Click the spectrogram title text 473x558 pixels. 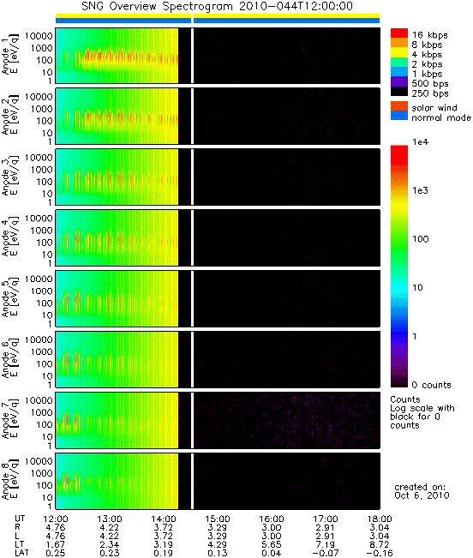tap(218, 6)
